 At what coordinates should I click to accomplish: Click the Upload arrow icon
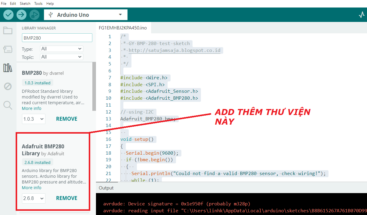[21, 14]
